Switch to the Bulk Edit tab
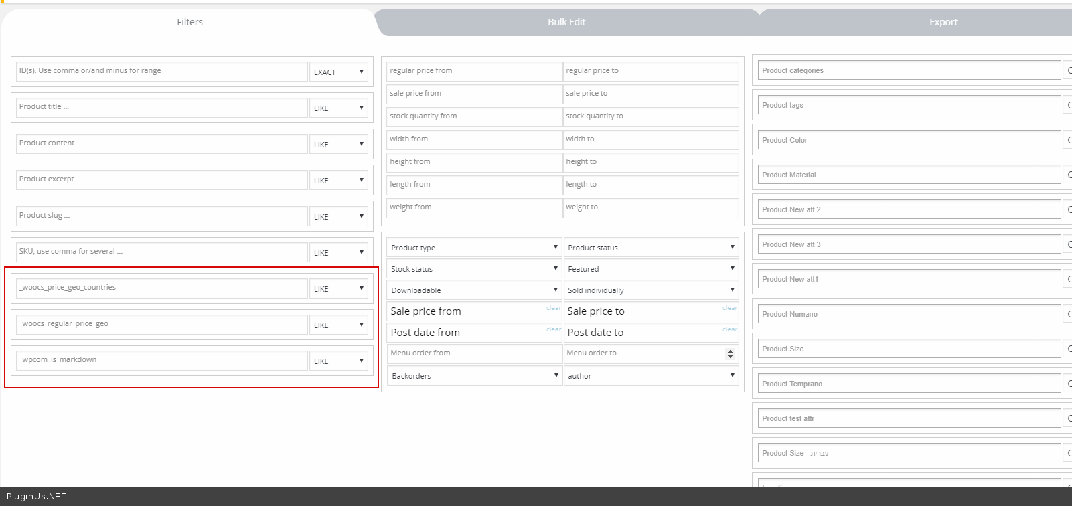The height and width of the screenshot is (506, 1072). (x=566, y=22)
